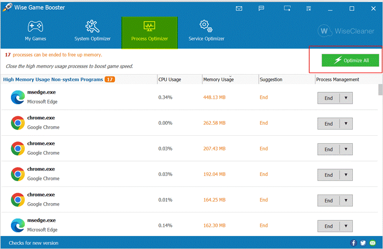
Task: Click the Chrome icon for 192.04 MB process
Action: click(18, 174)
